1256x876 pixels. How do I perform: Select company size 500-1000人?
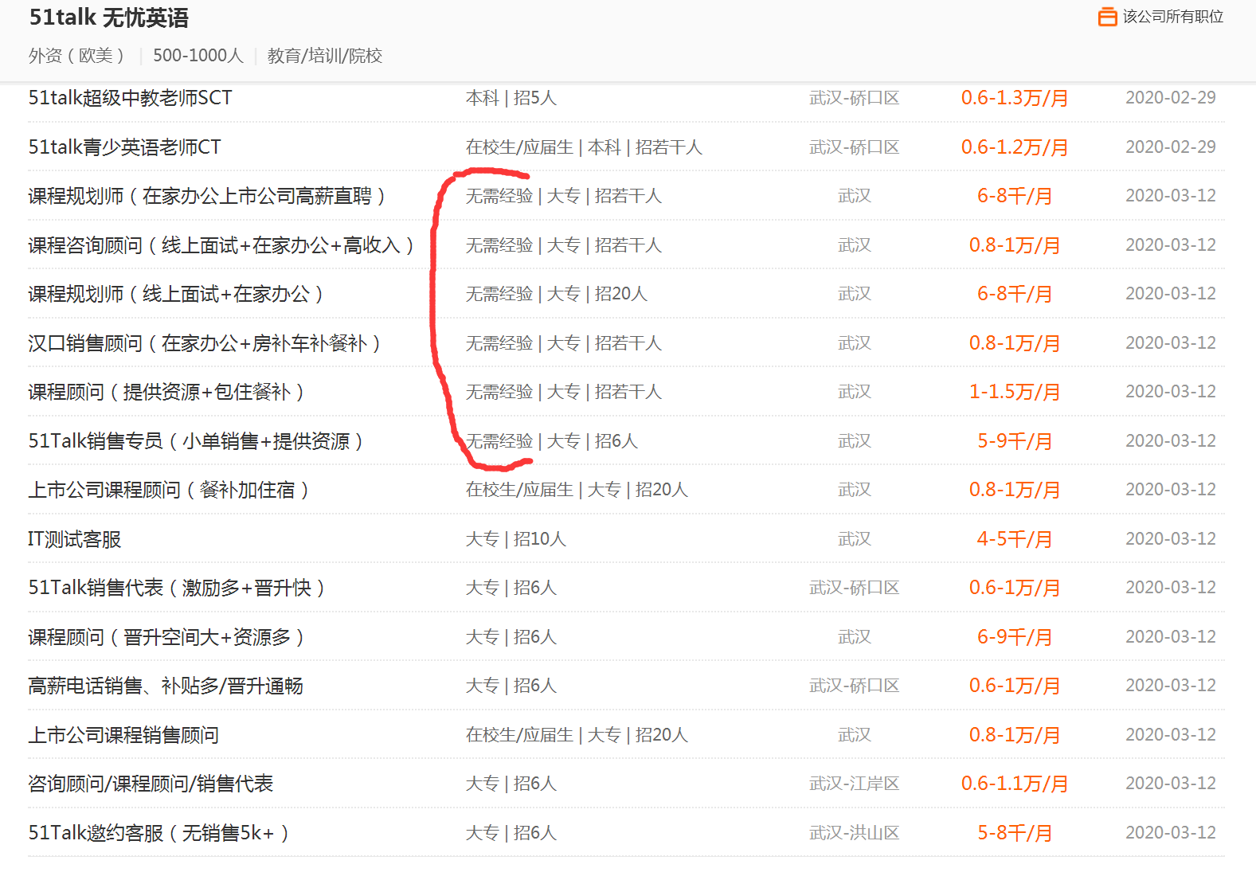(x=198, y=56)
